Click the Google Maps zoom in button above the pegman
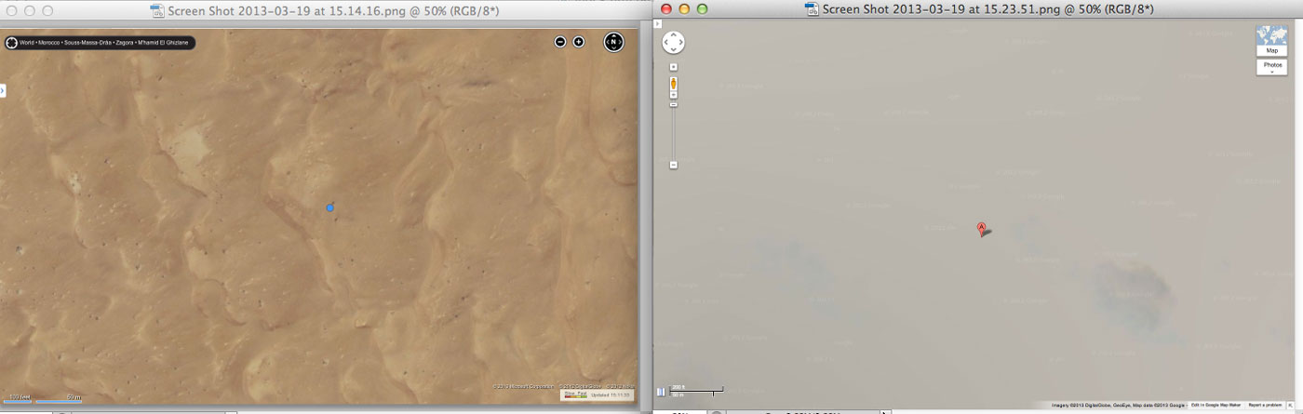The height and width of the screenshot is (414, 1303). pyautogui.click(x=673, y=67)
